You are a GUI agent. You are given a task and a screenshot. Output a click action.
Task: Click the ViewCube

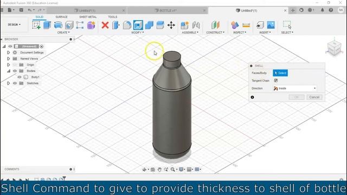pyautogui.click(x=334, y=48)
